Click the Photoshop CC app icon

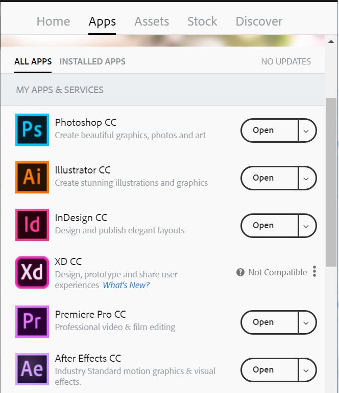coord(32,130)
